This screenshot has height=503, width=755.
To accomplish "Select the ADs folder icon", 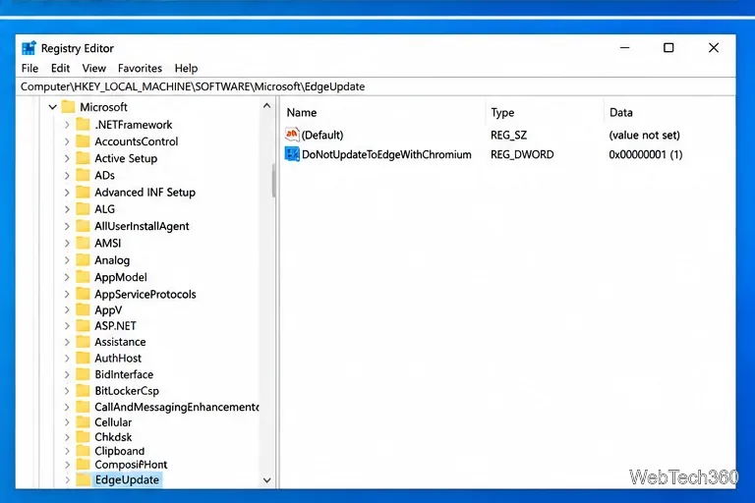I will (x=83, y=175).
